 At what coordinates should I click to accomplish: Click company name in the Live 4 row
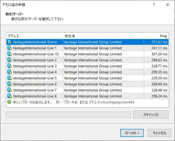[x=93, y=72]
